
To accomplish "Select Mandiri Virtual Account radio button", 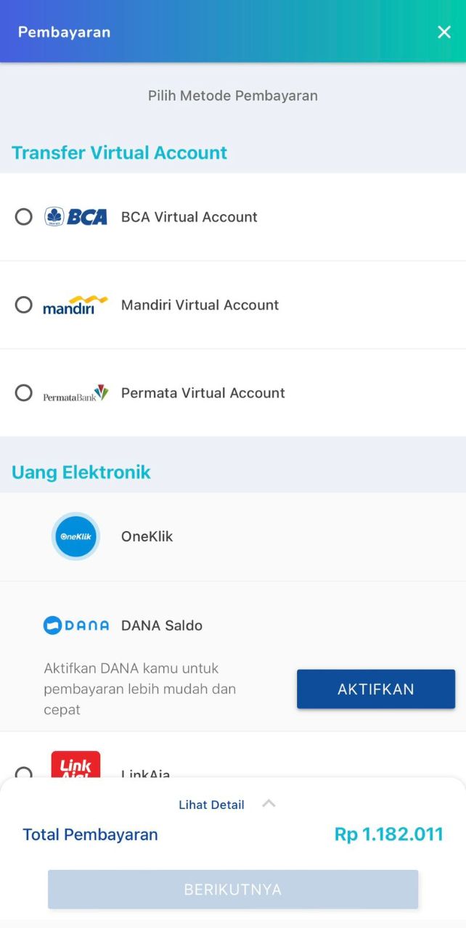I will tap(24, 305).
